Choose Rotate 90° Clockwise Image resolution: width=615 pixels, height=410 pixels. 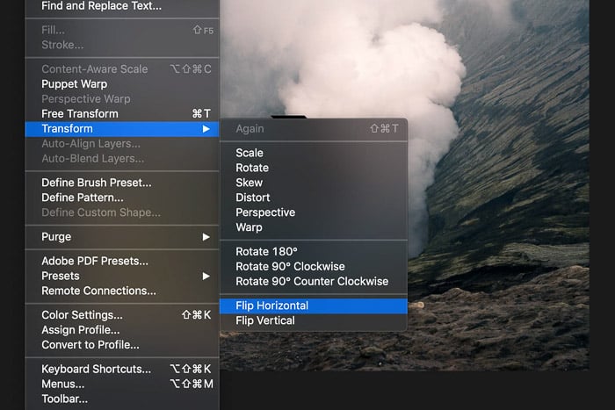314,267
